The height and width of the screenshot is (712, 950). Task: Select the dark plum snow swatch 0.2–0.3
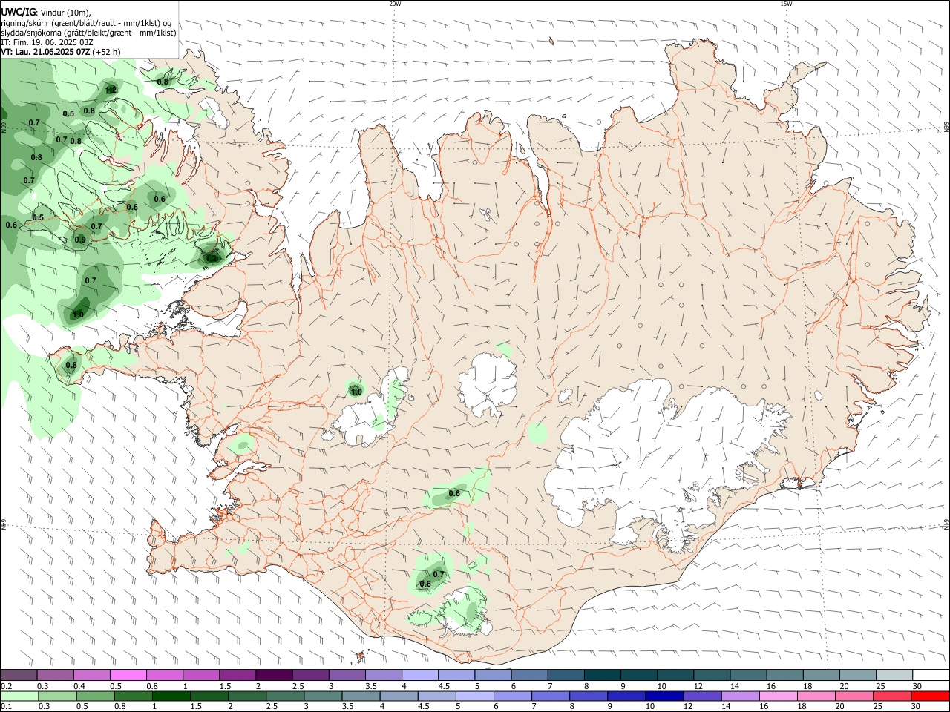pyautogui.click(x=19, y=676)
